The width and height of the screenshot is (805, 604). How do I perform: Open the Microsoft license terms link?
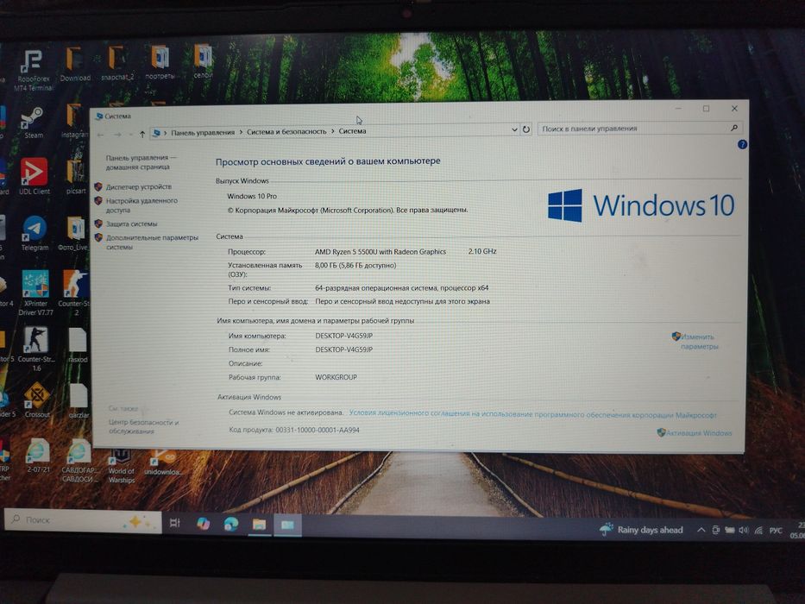pos(532,414)
